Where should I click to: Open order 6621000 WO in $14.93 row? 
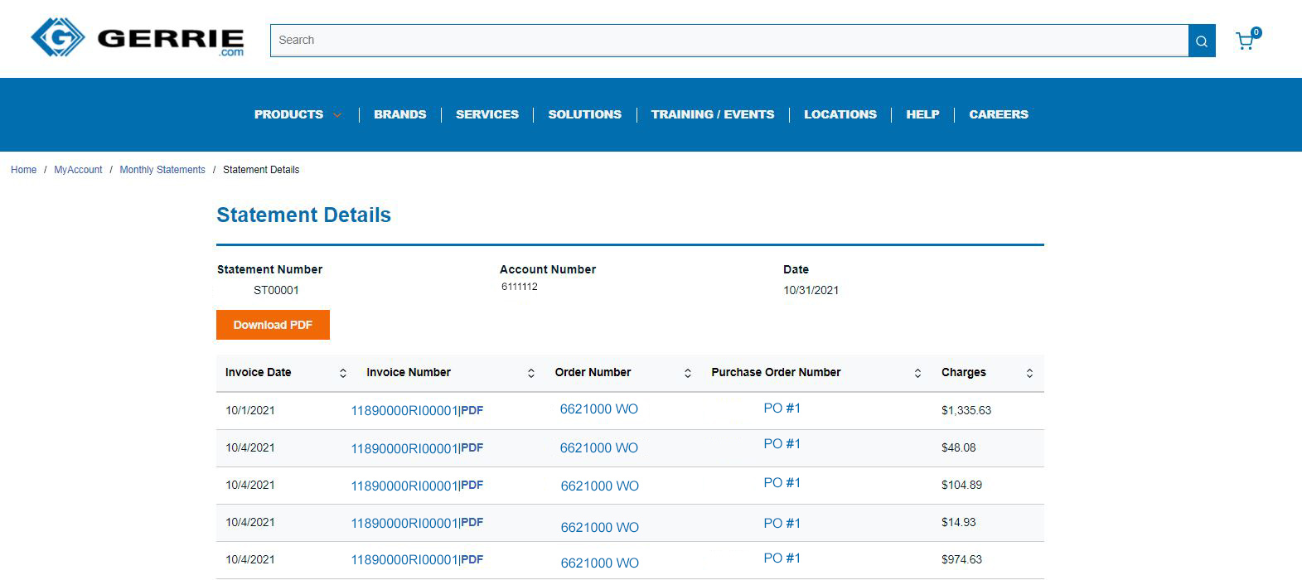tap(600, 528)
